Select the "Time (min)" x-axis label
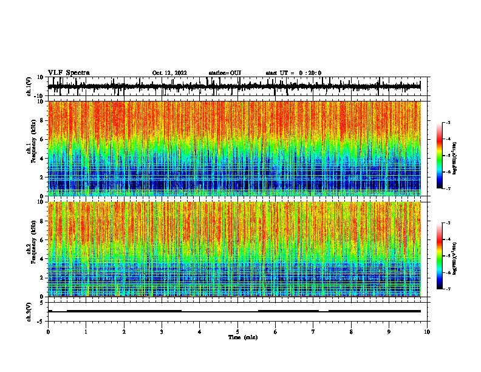481x372 pixels. pos(243,337)
